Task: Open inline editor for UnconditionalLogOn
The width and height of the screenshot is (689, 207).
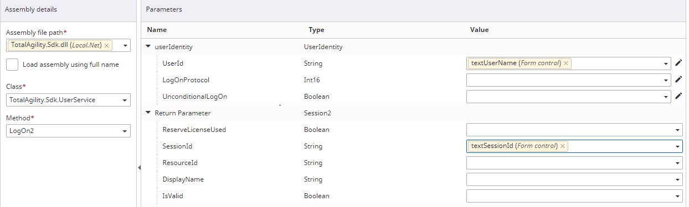Action: [x=678, y=96]
